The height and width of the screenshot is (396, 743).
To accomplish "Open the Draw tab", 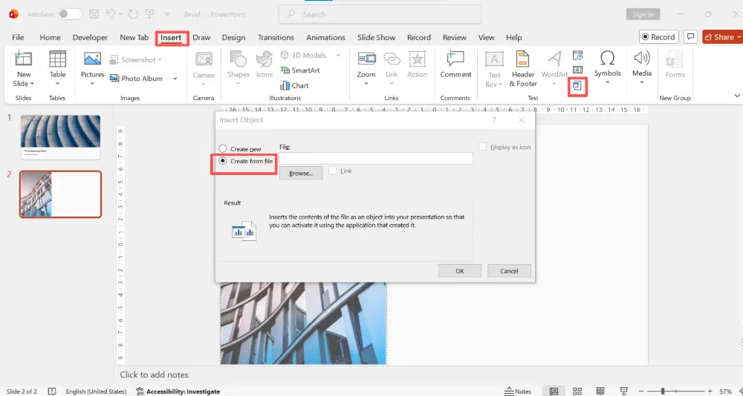I will point(201,37).
